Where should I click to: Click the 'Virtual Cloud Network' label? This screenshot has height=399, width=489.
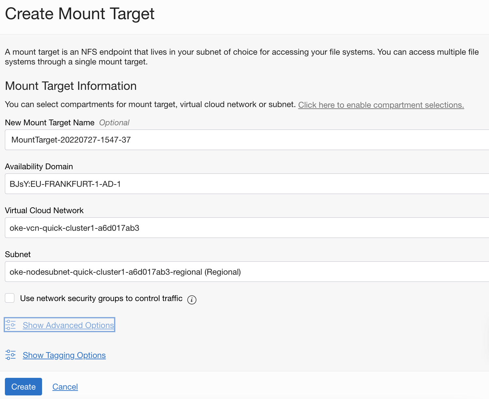(44, 211)
